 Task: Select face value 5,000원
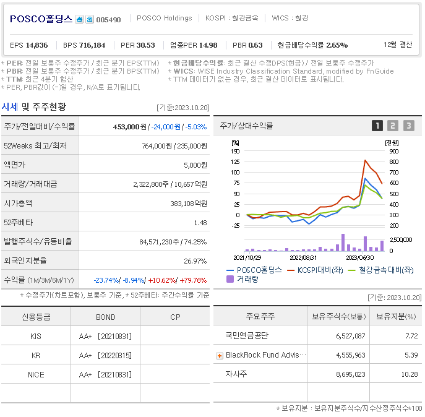(x=195, y=165)
